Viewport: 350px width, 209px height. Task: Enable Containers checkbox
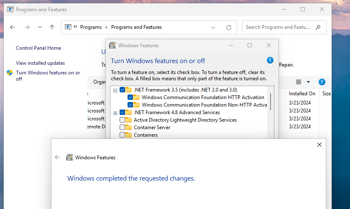pos(123,135)
